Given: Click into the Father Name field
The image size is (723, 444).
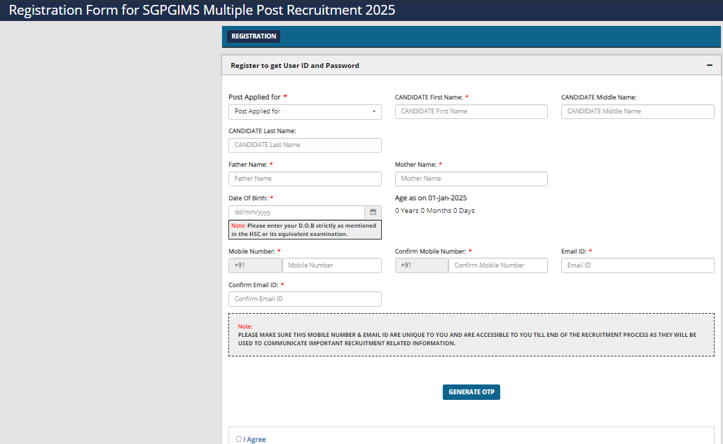Looking at the screenshot, I should coord(305,179).
